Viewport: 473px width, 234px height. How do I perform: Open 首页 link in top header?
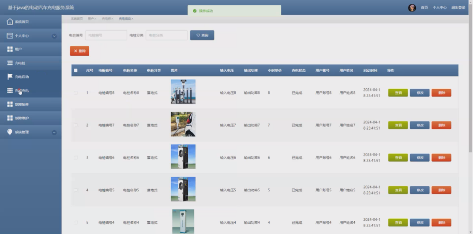(x=424, y=8)
